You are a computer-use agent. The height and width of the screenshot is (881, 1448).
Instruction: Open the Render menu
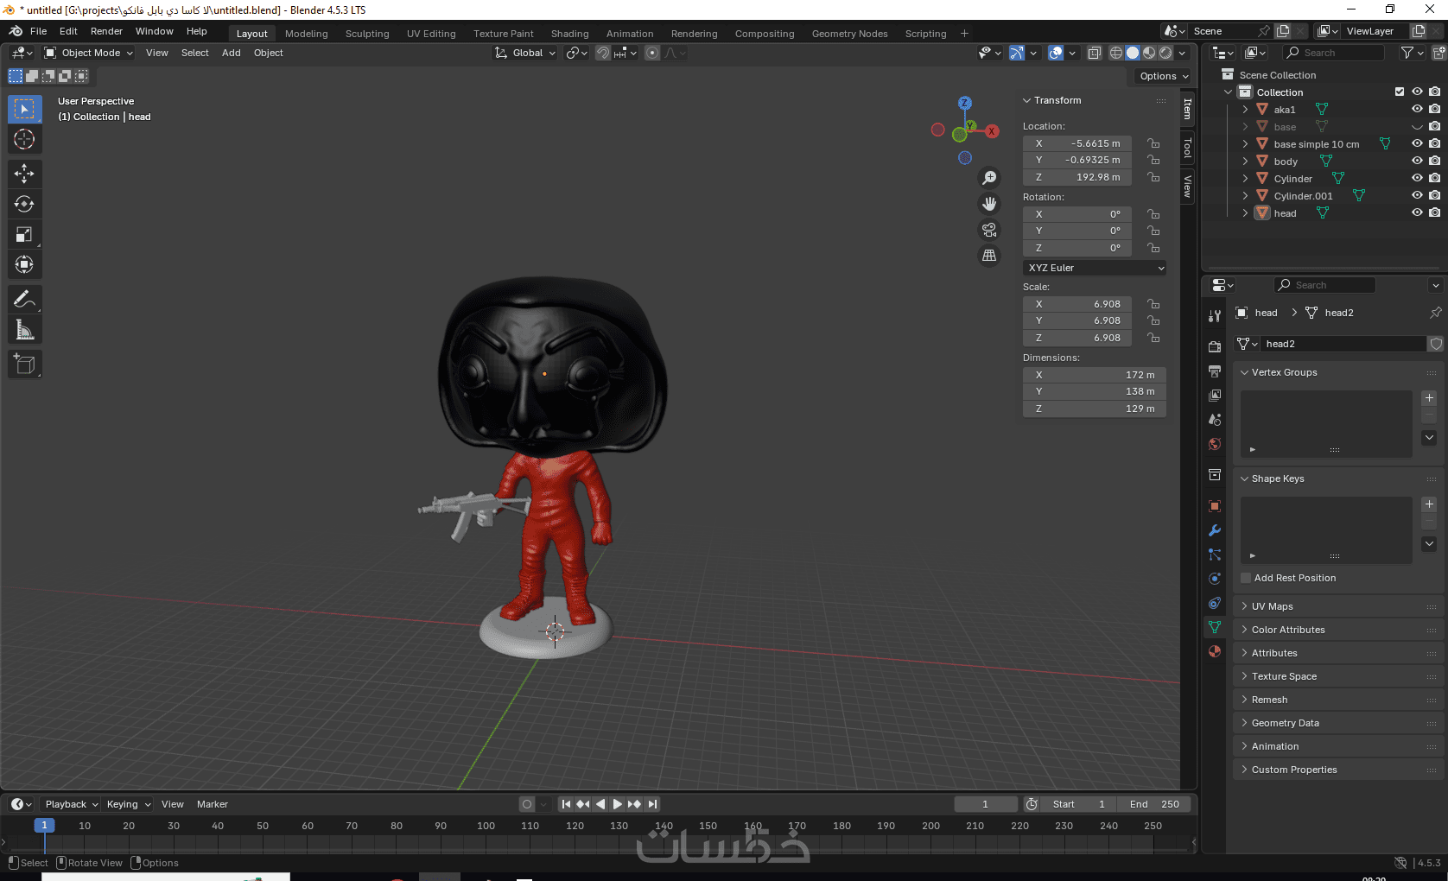click(106, 31)
